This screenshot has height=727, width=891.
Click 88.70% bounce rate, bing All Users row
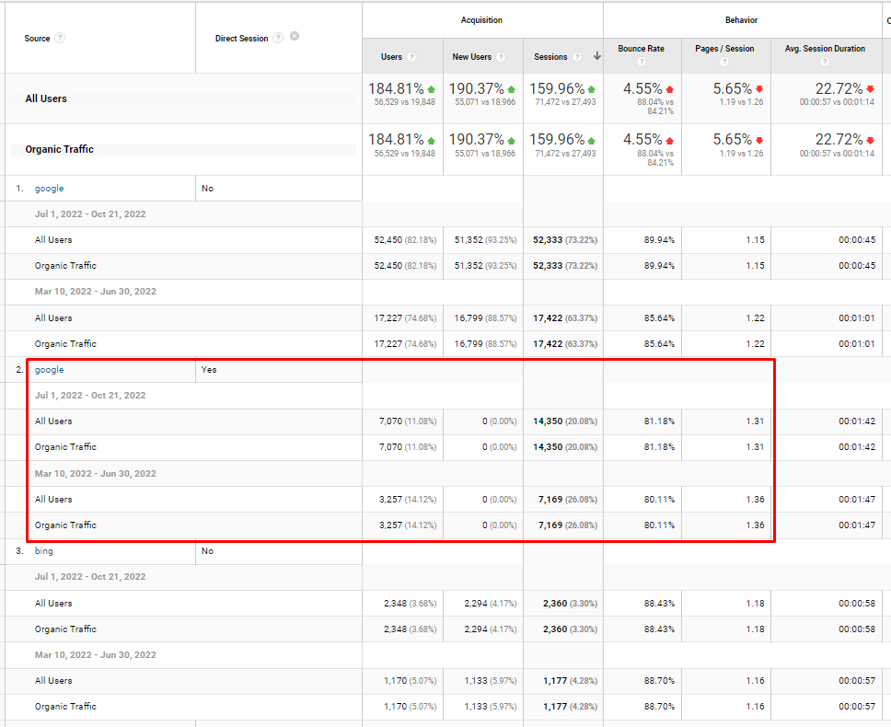[659, 680]
